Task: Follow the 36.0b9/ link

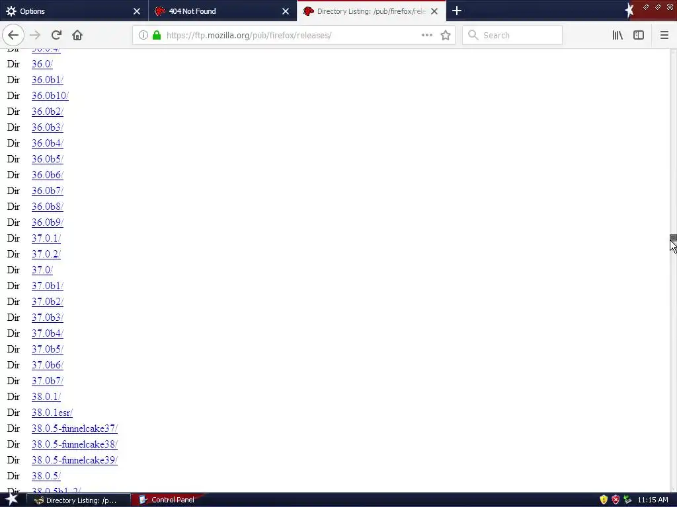Action: (48, 222)
